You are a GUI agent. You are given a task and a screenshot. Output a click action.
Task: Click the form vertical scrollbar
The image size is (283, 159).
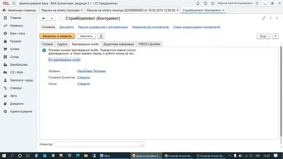click(281, 91)
